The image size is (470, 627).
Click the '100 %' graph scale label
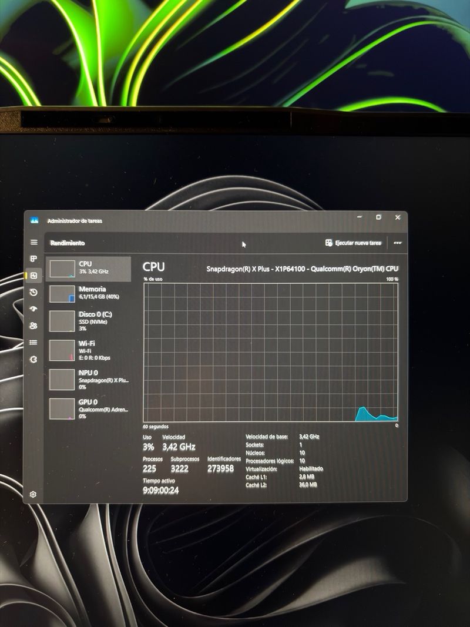coord(392,279)
